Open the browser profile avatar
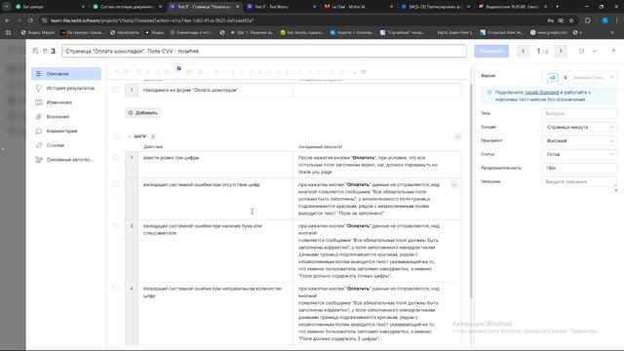 click(x=604, y=20)
